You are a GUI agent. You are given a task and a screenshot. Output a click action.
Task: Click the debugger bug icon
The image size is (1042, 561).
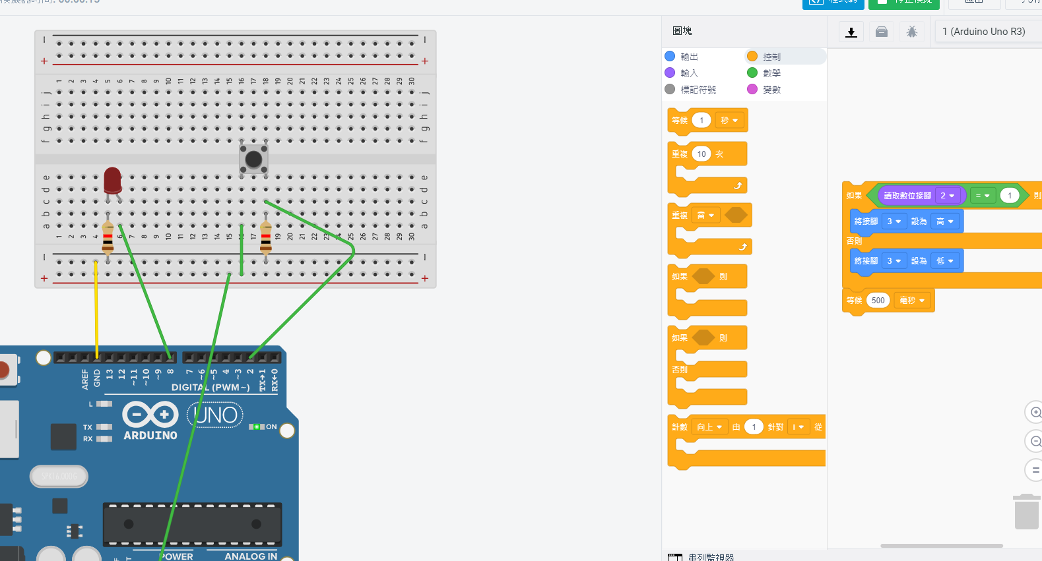[x=912, y=32]
